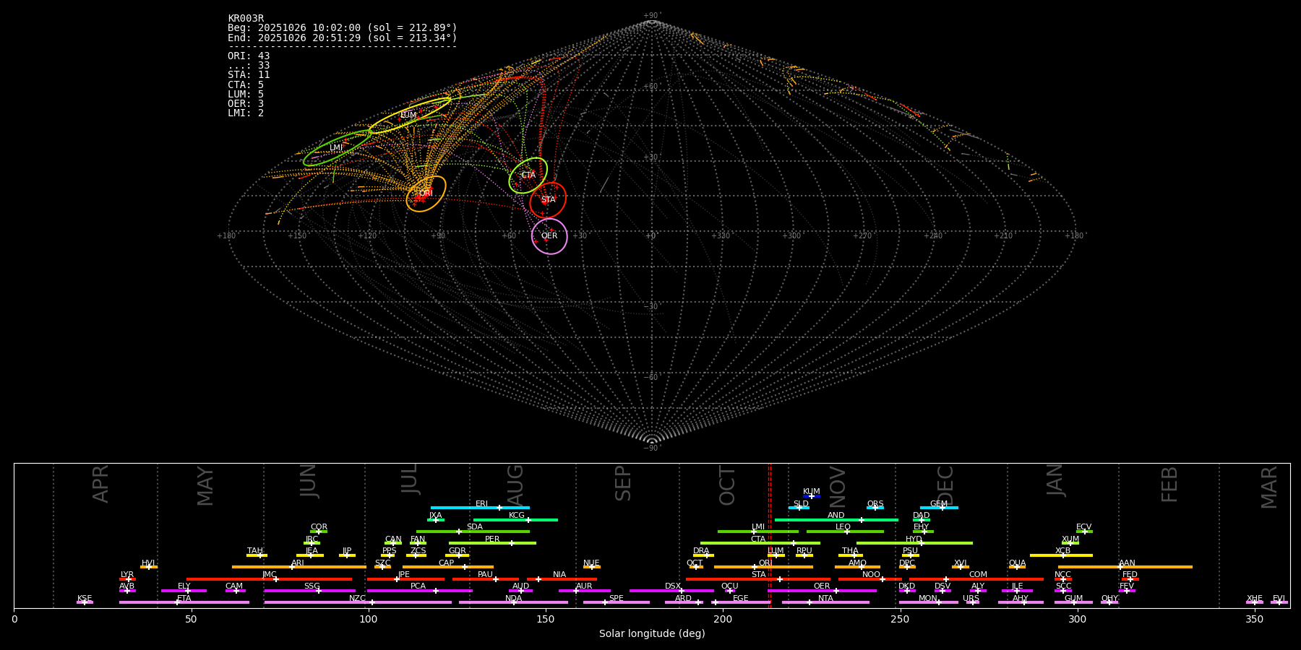Click the pink OER radiant circle
This screenshot has height=650, width=1301.
(x=549, y=236)
